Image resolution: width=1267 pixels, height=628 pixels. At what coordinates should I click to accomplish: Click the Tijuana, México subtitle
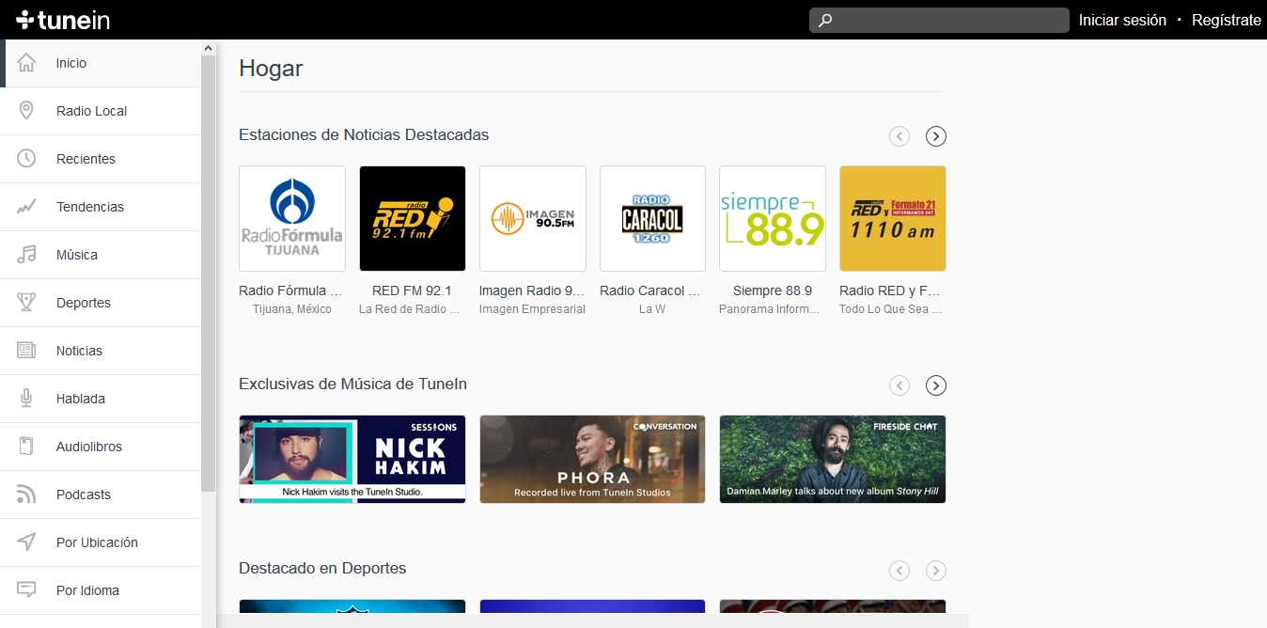[x=292, y=309]
